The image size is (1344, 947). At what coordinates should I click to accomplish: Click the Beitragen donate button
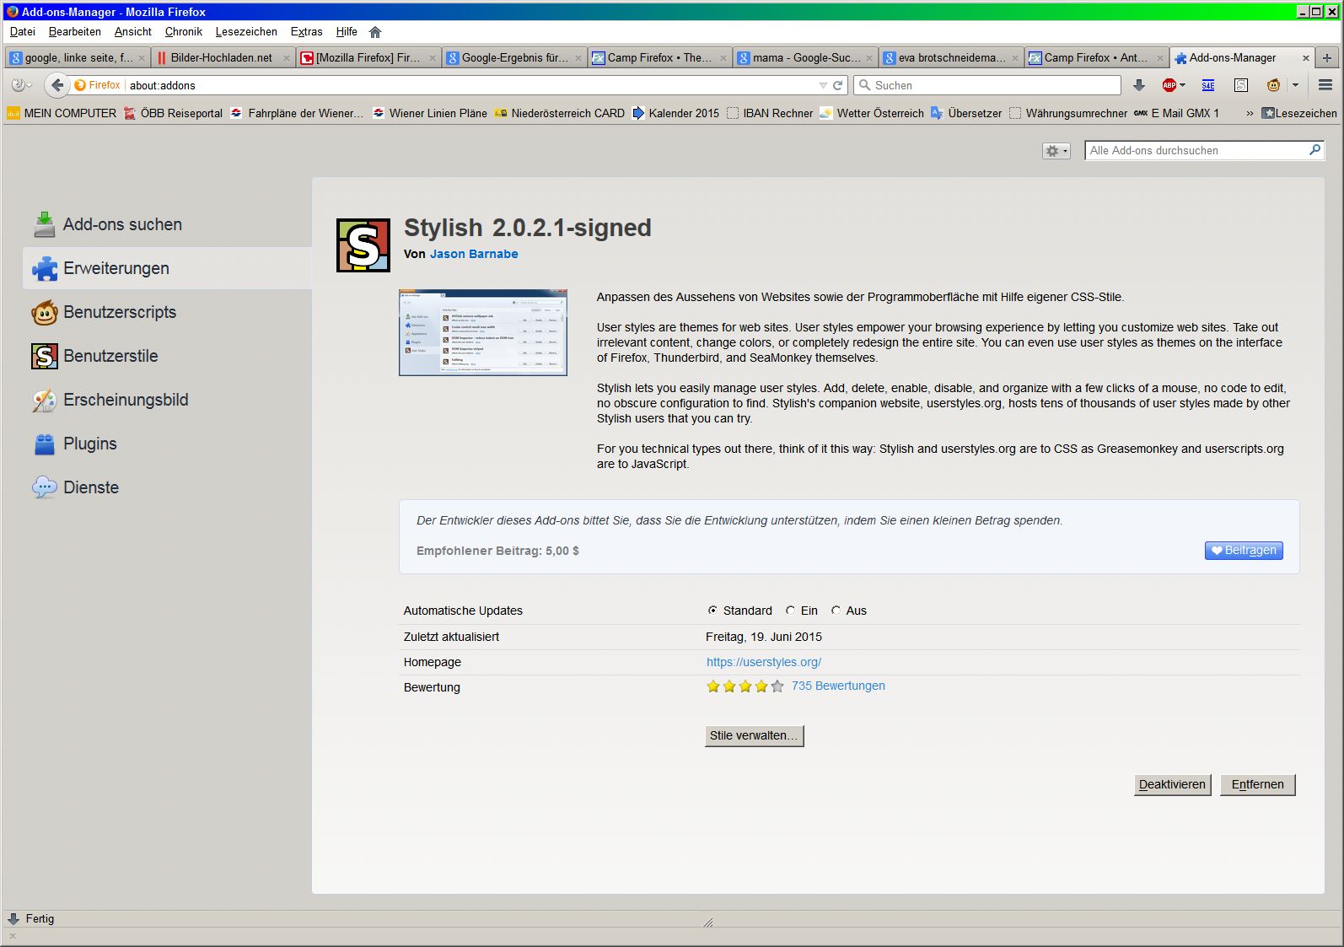(x=1244, y=551)
